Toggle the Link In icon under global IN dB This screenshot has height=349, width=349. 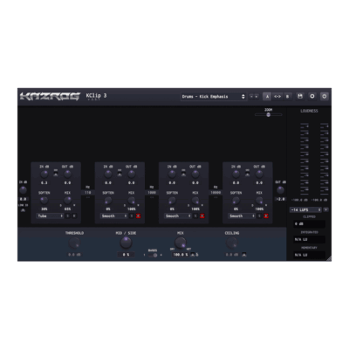coord(23,210)
